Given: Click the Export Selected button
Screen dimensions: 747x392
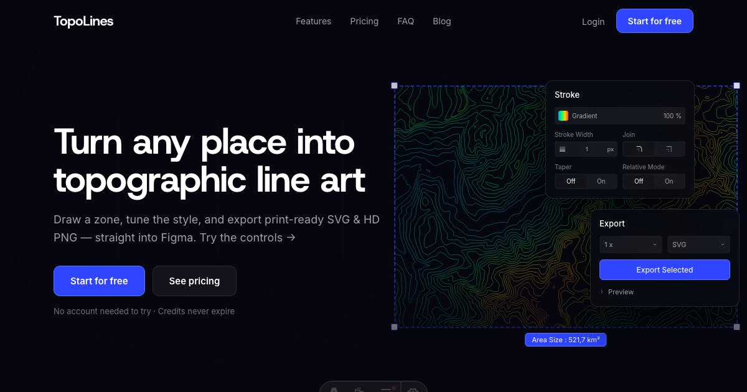Looking at the screenshot, I should (664, 270).
